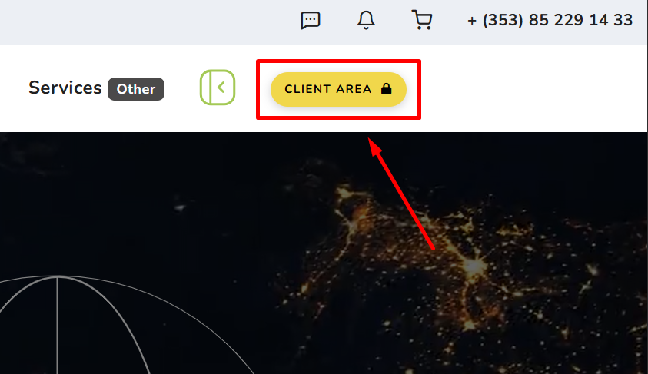This screenshot has width=648, height=374.
Task: Open the Services menu
Action: coord(65,88)
